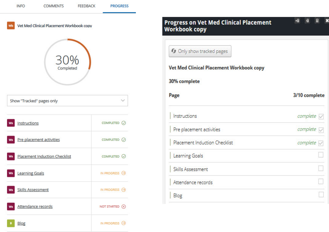The width and height of the screenshot is (329, 232).
Task: Dock the progress panel to the left
Action: tap(298, 21)
